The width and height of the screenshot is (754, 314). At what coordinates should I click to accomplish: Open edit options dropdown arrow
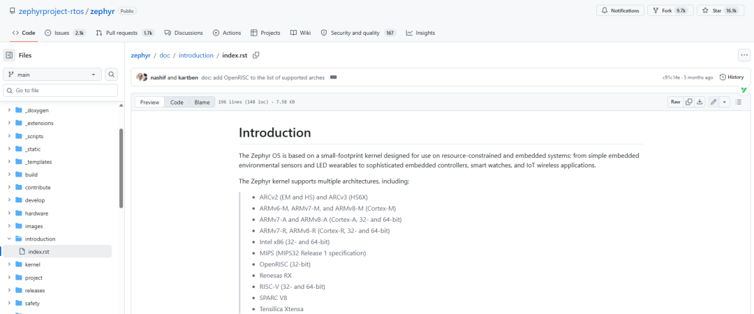[x=724, y=102]
